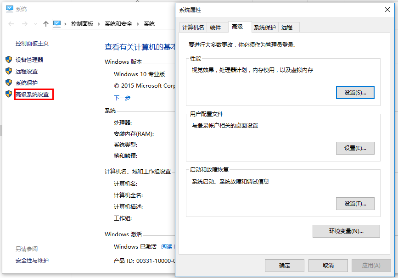This screenshot has width=398, height=278.
Task: Switch to the 计算机名 tab
Action: [193, 27]
